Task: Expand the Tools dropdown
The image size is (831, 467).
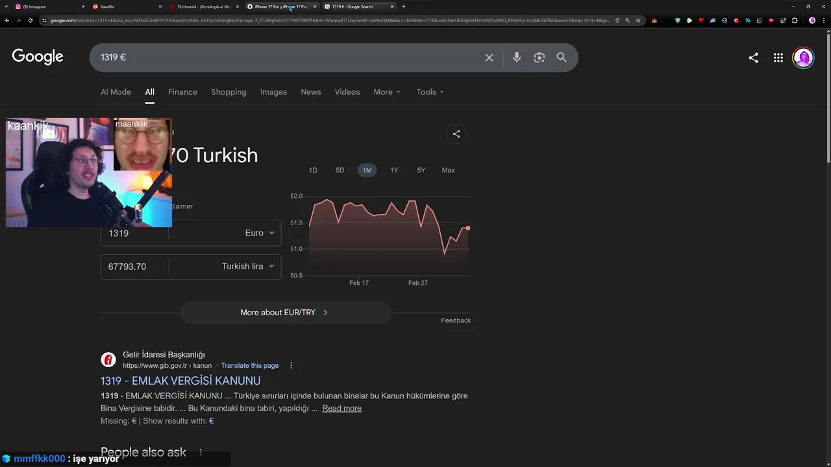Action: (x=430, y=92)
